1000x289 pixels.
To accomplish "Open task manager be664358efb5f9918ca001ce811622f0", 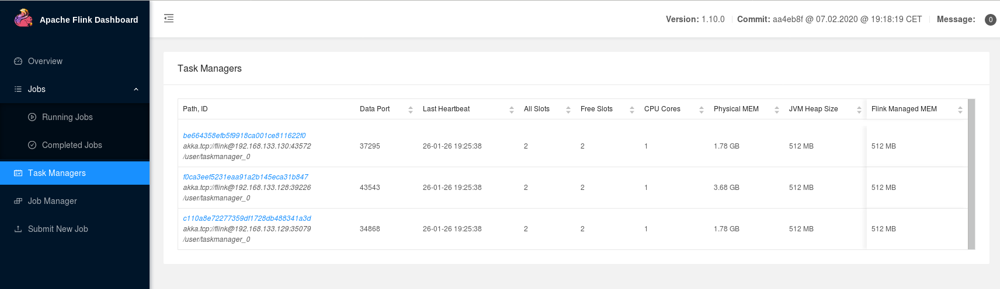I will coord(244,136).
